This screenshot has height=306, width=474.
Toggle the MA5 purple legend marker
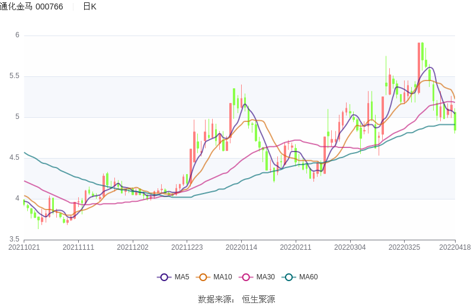coord(164,277)
